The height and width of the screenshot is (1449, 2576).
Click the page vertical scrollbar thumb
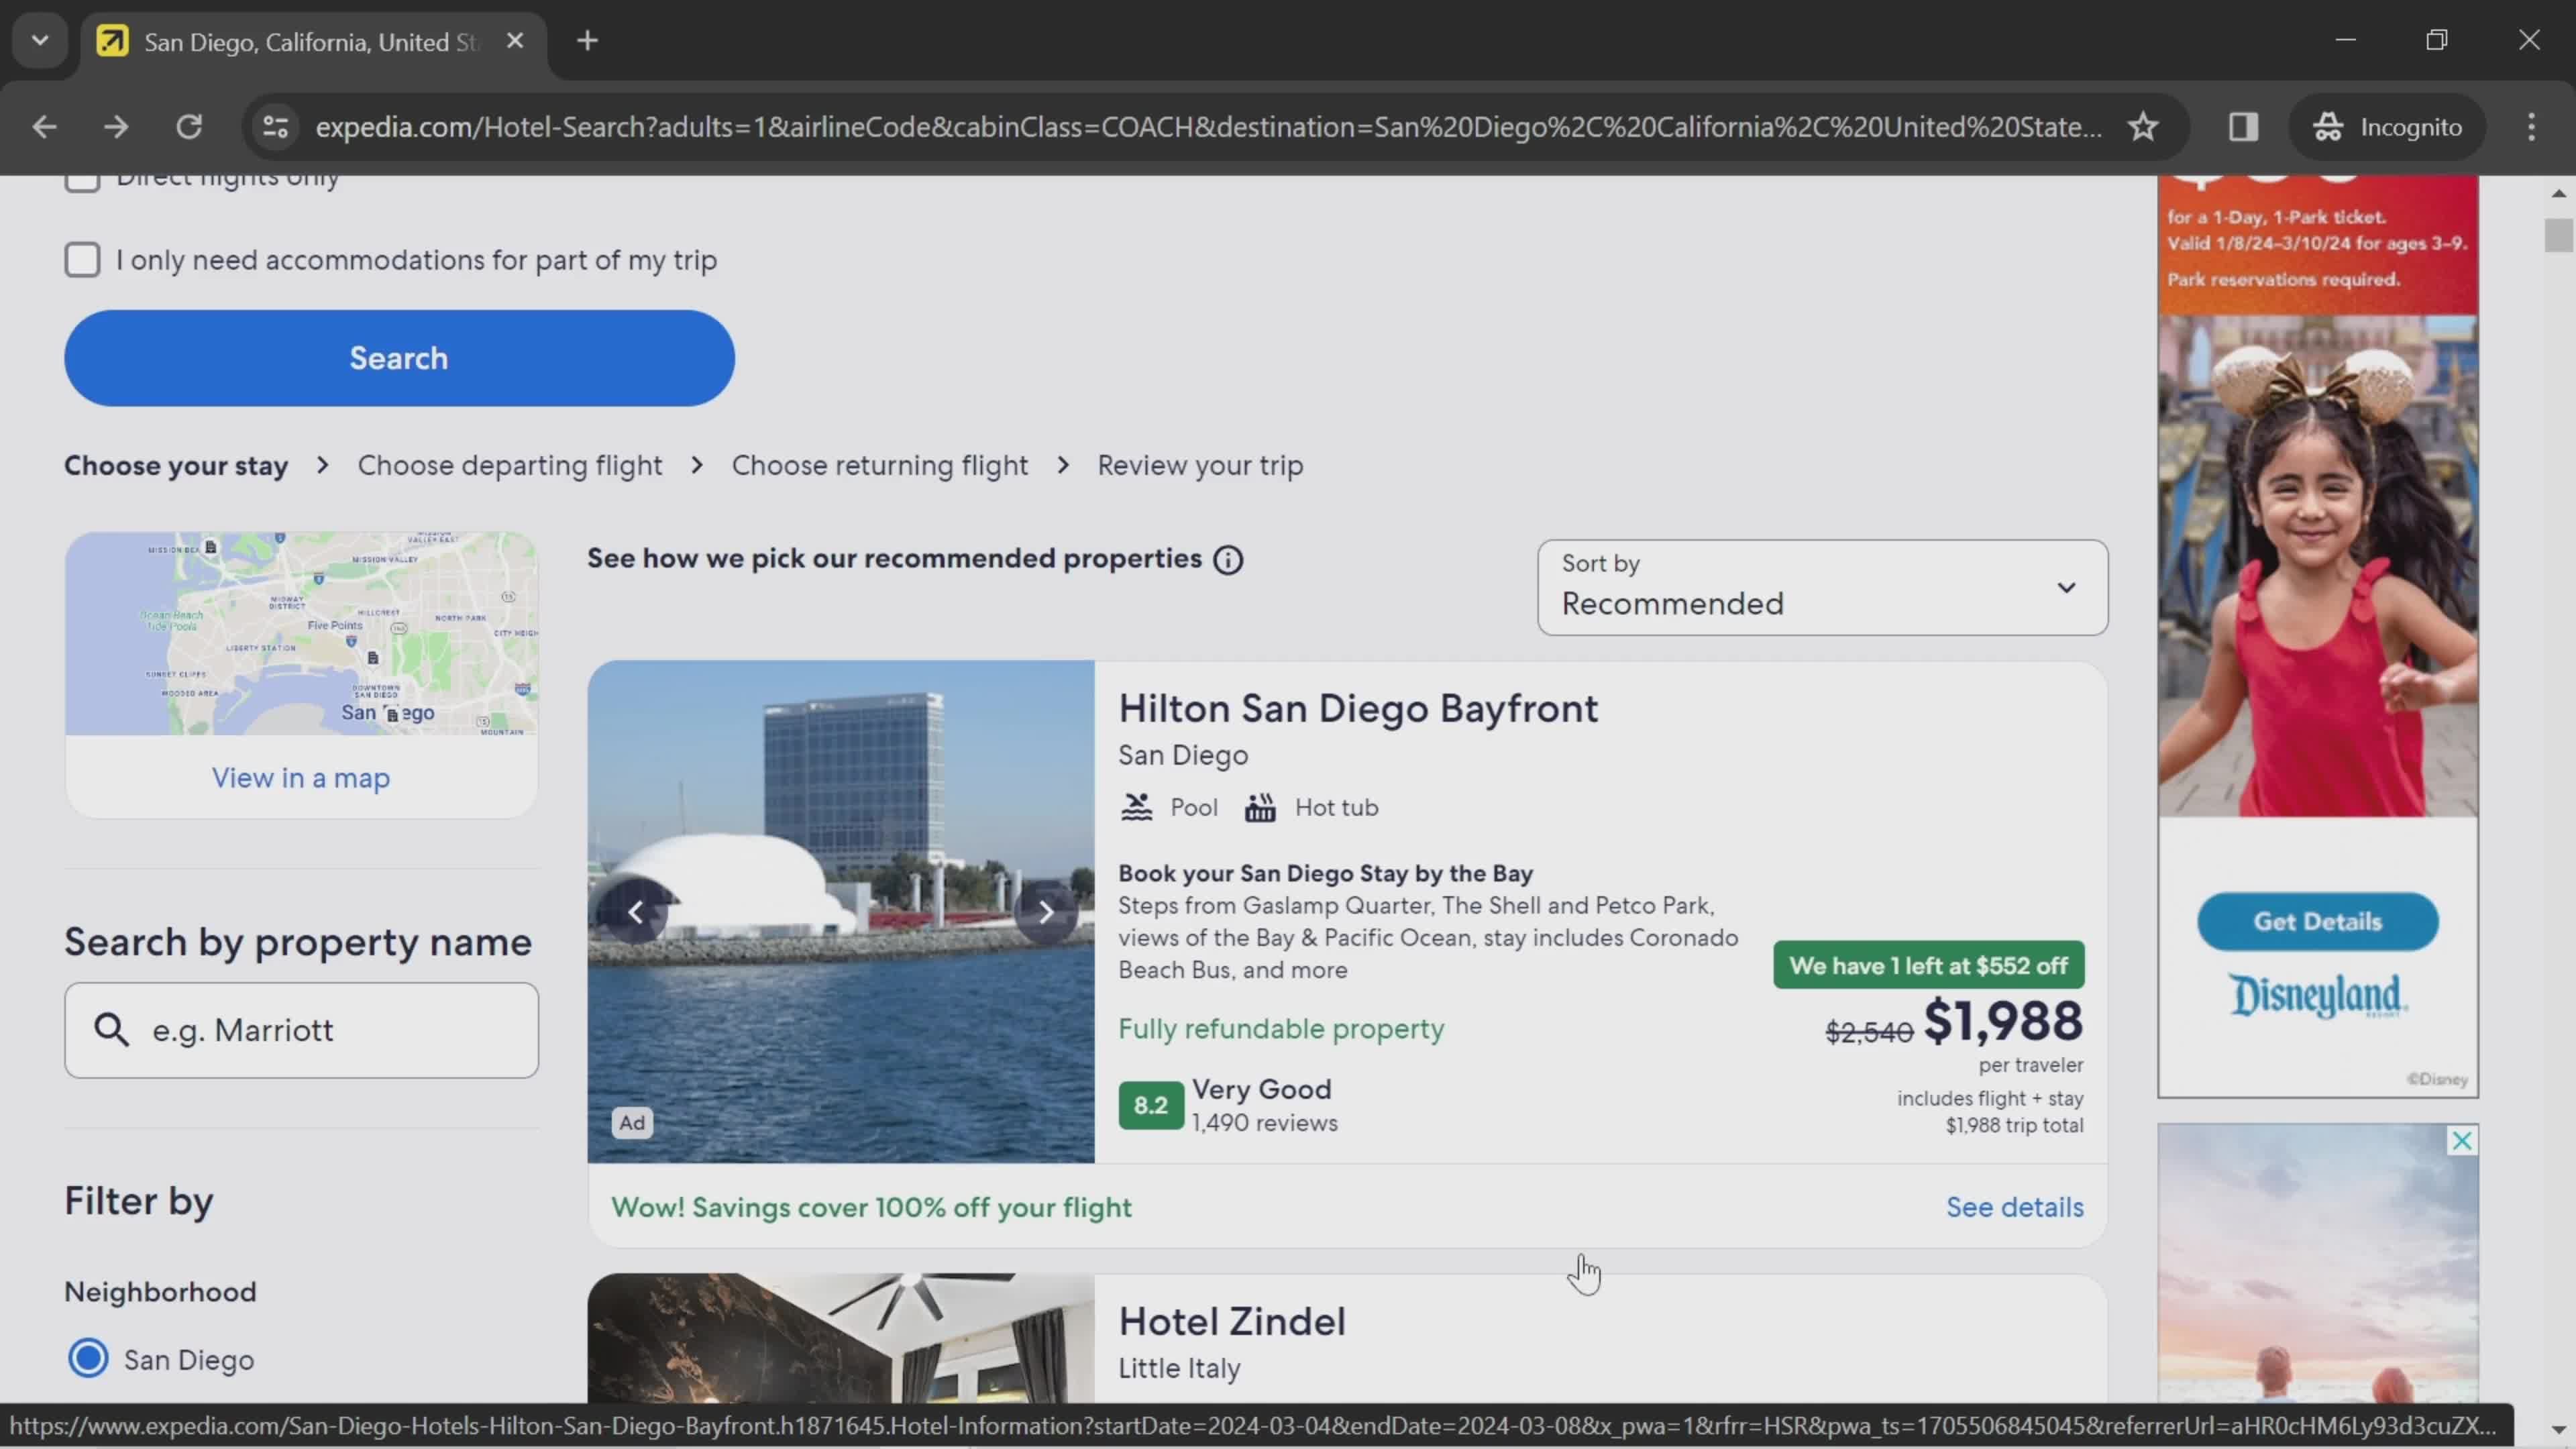click(2558, 236)
